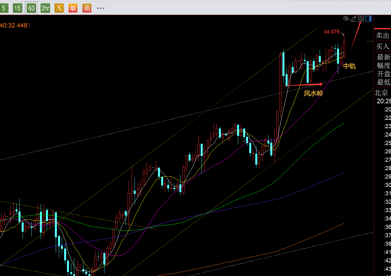This screenshot has height=276, width=391.
Task: Click the 买入 buy button
Action: point(383,46)
